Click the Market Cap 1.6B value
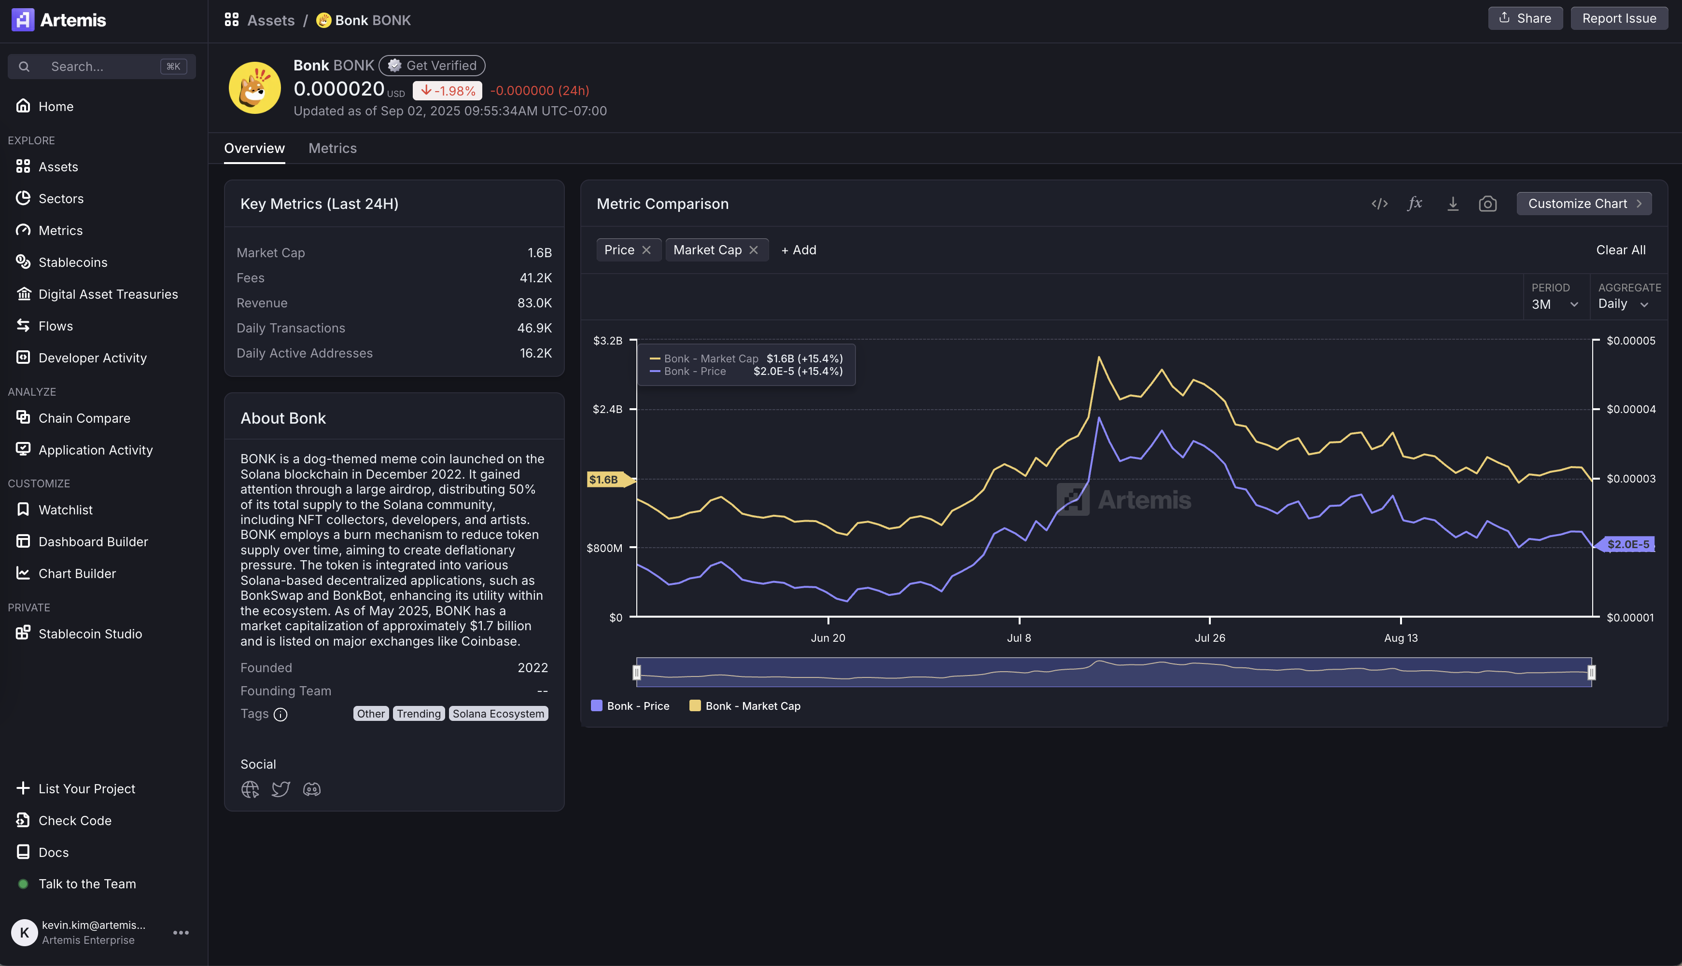The height and width of the screenshot is (966, 1682). coord(540,253)
